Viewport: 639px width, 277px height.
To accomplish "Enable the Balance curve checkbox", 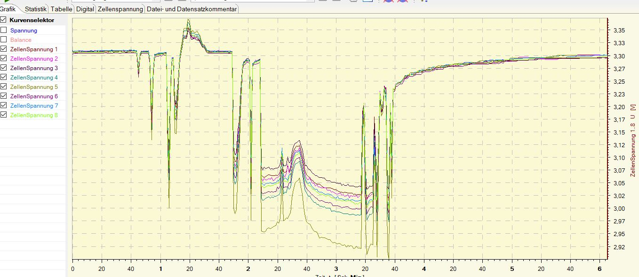I will point(3,40).
